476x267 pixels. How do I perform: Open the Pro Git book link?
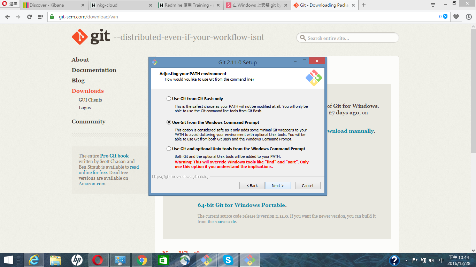click(x=114, y=156)
